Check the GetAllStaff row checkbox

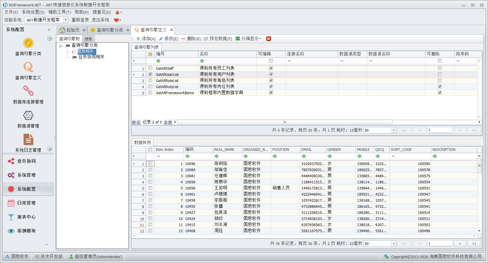pyautogui.click(x=150, y=68)
